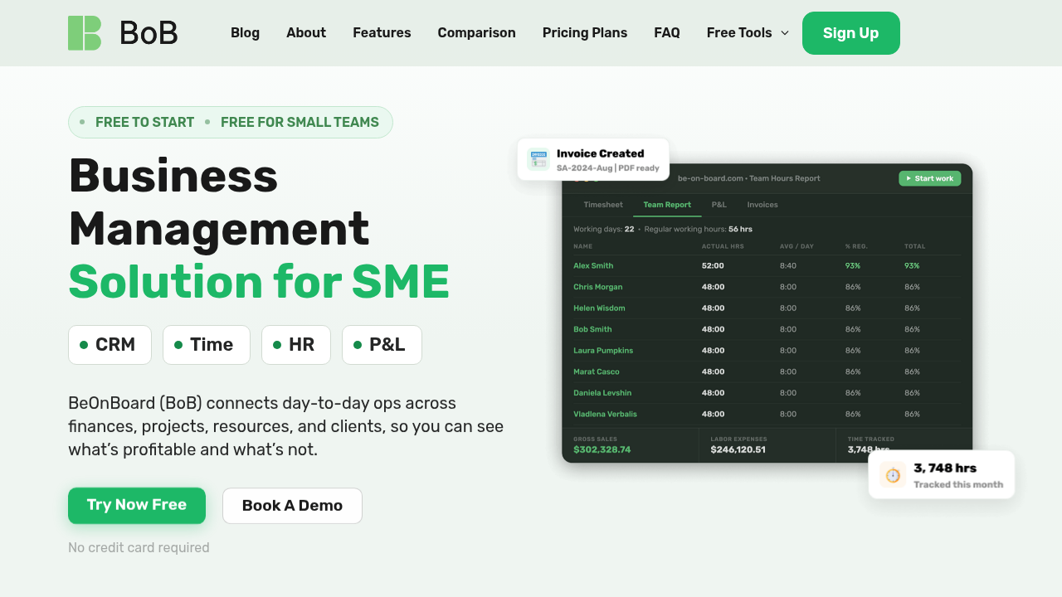The image size is (1062, 597).
Task: Click the ACTUAL HRS column header
Action: 723,246
